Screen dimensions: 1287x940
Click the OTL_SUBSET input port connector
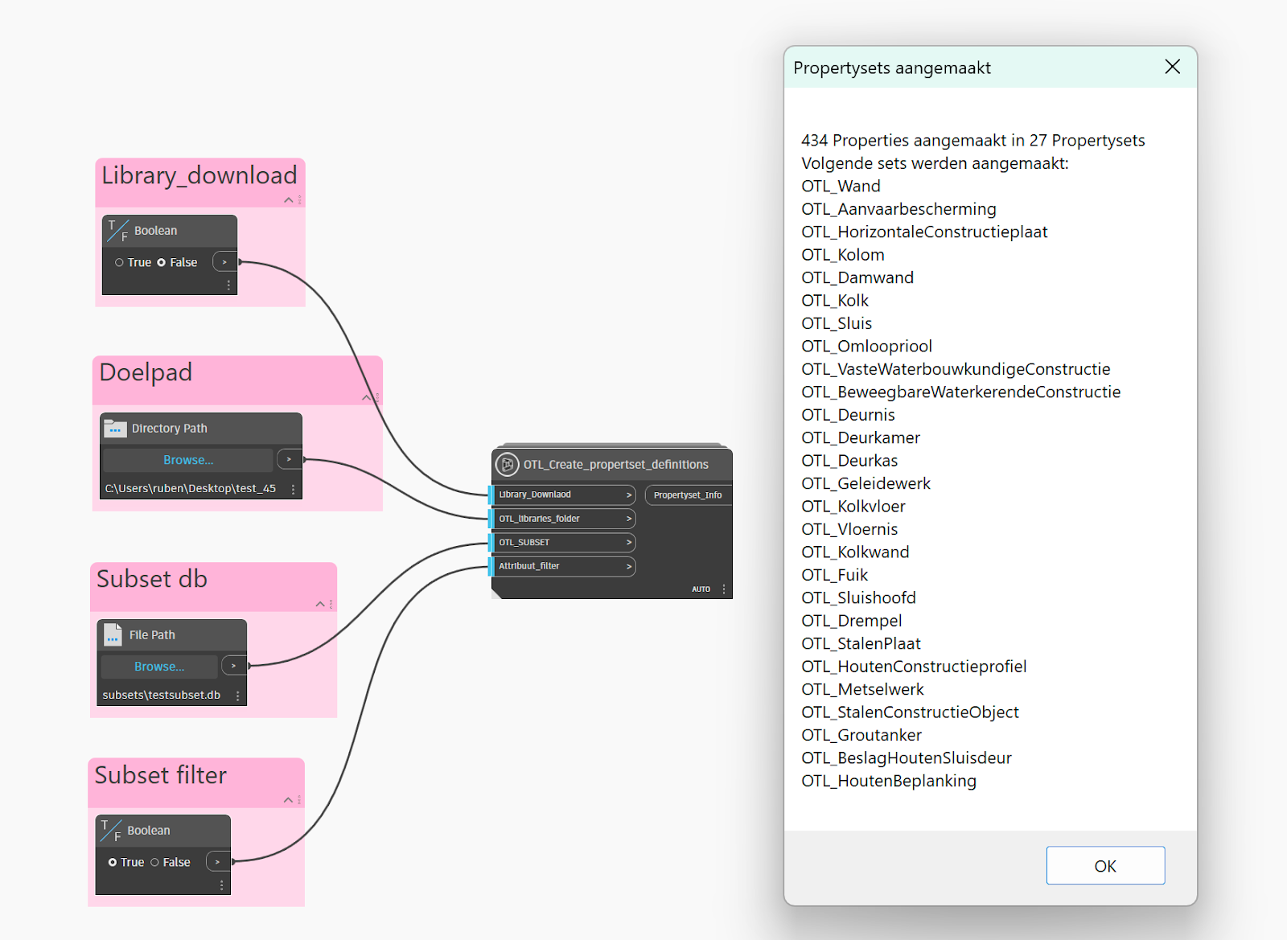[492, 542]
